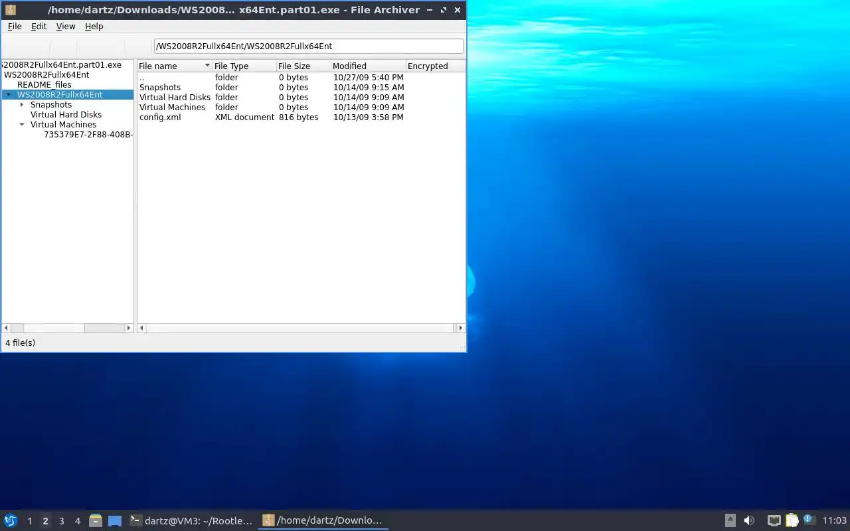Click the removable media eject tray icon
Viewport: 850px width, 531px height.
click(x=730, y=521)
